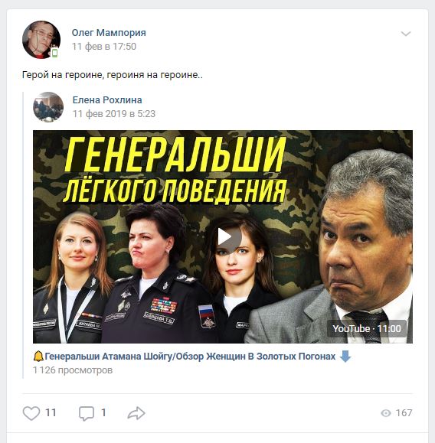Image resolution: width=435 pixels, height=443 pixels.
Task: Click the green mobile-online icon on Oleg's avatar
Action: click(x=54, y=53)
